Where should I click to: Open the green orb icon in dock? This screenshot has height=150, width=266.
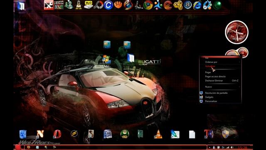pos(217,5)
